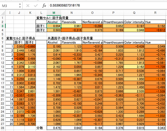
Task: Select cell with value 2.162
Action: 54,67
